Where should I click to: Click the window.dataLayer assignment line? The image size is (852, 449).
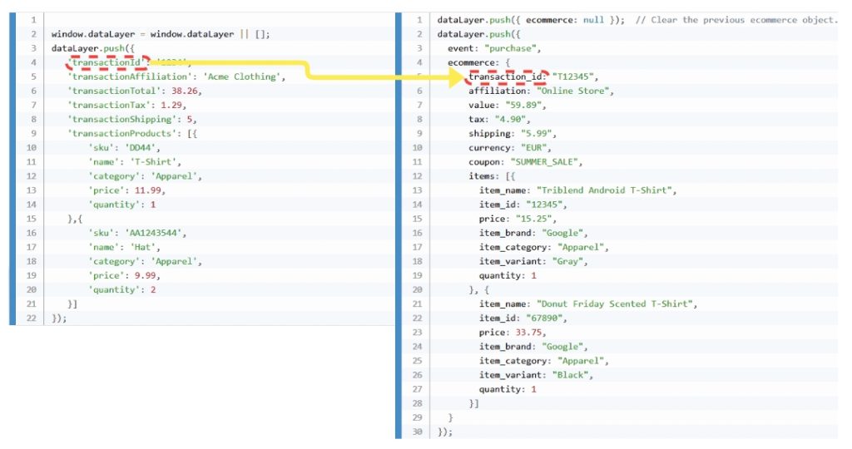(161, 34)
